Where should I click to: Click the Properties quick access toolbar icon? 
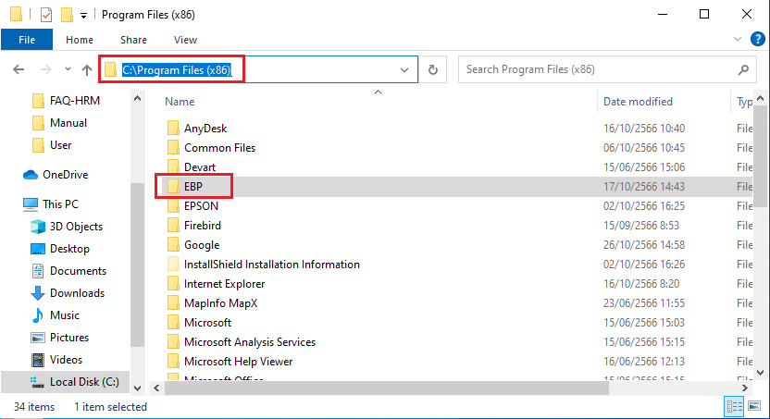pyautogui.click(x=46, y=15)
